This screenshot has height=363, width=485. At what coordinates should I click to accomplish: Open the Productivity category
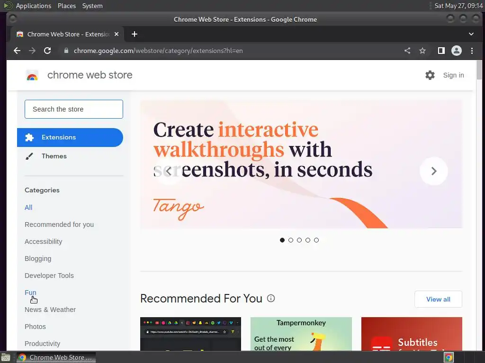click(42, 344)
